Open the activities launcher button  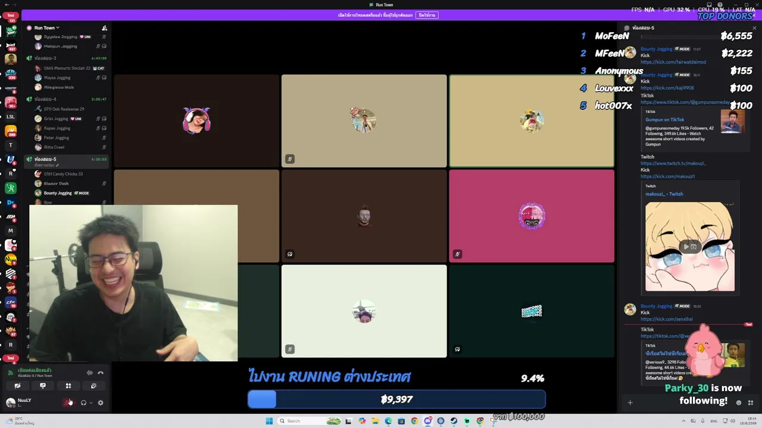(68, 386)
